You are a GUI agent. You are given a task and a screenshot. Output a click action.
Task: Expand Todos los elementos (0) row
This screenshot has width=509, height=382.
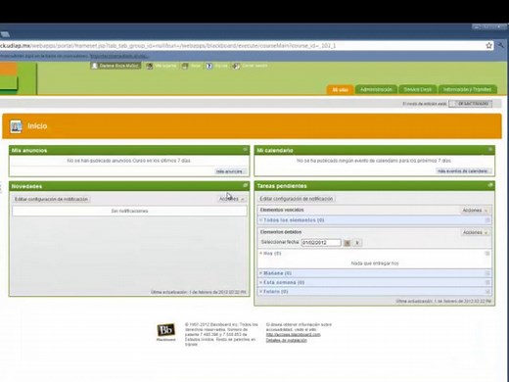[294, 220]
